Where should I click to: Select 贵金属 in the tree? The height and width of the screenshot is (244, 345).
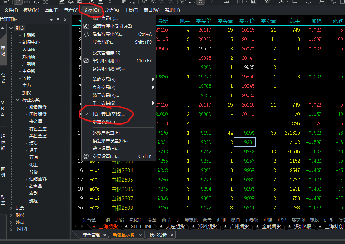tap(36, 121)
